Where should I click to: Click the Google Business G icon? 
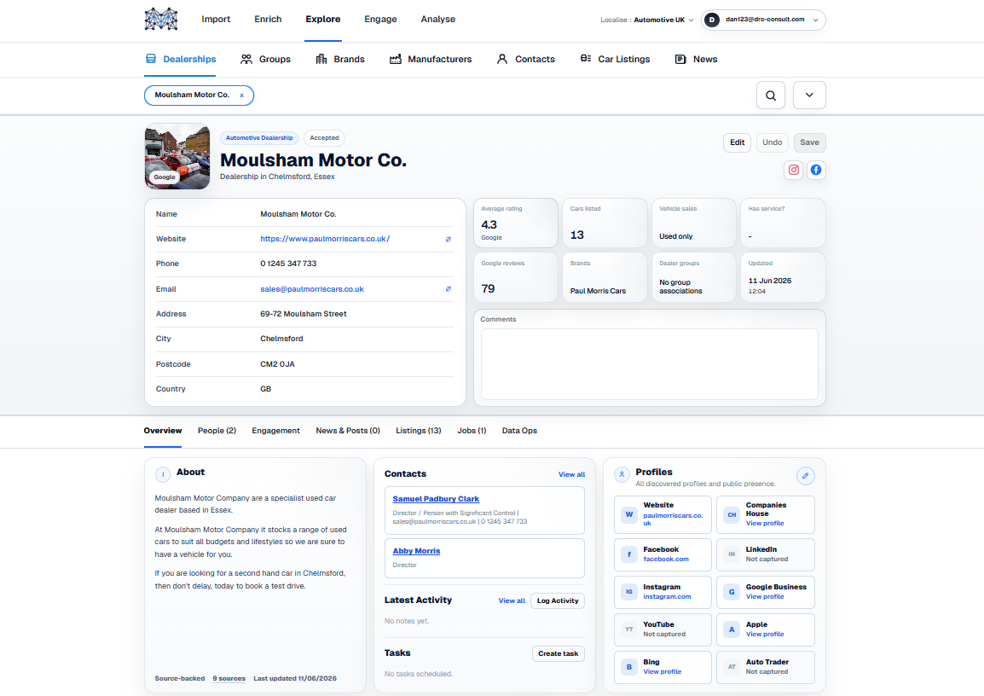point(732,592)
